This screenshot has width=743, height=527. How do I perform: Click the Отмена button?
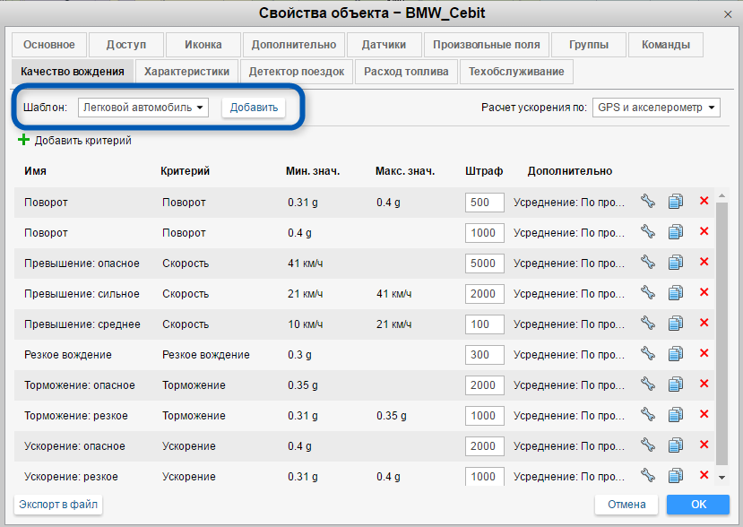[626, 505]
